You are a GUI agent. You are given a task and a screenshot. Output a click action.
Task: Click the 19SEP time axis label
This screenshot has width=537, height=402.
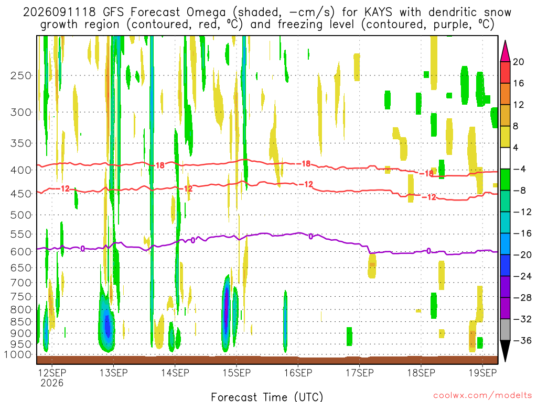(x=483, y=373)
